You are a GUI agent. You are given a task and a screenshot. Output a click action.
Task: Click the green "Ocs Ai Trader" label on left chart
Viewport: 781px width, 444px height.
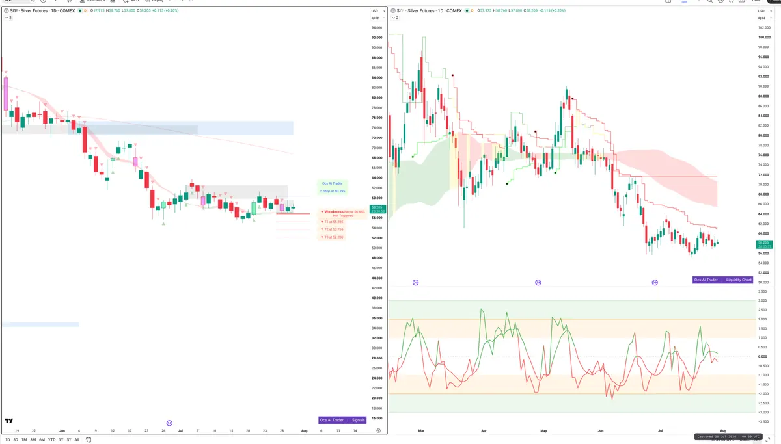point(332,183)
